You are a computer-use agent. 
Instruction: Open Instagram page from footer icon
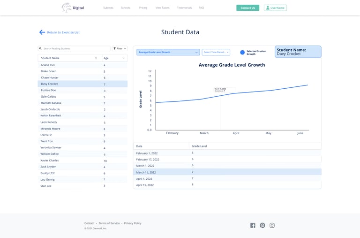pyautogui.click(x=272, y=225)
